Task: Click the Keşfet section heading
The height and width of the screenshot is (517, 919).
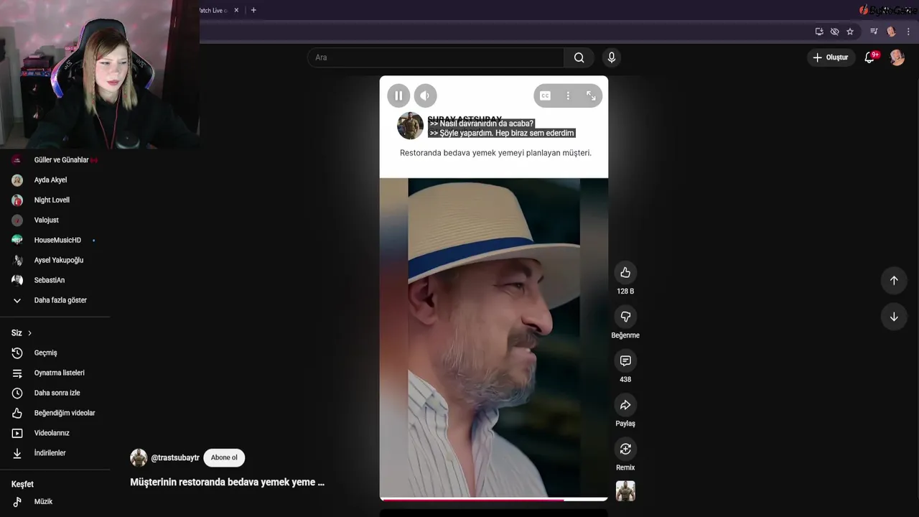Action: (x=22, y=485)
